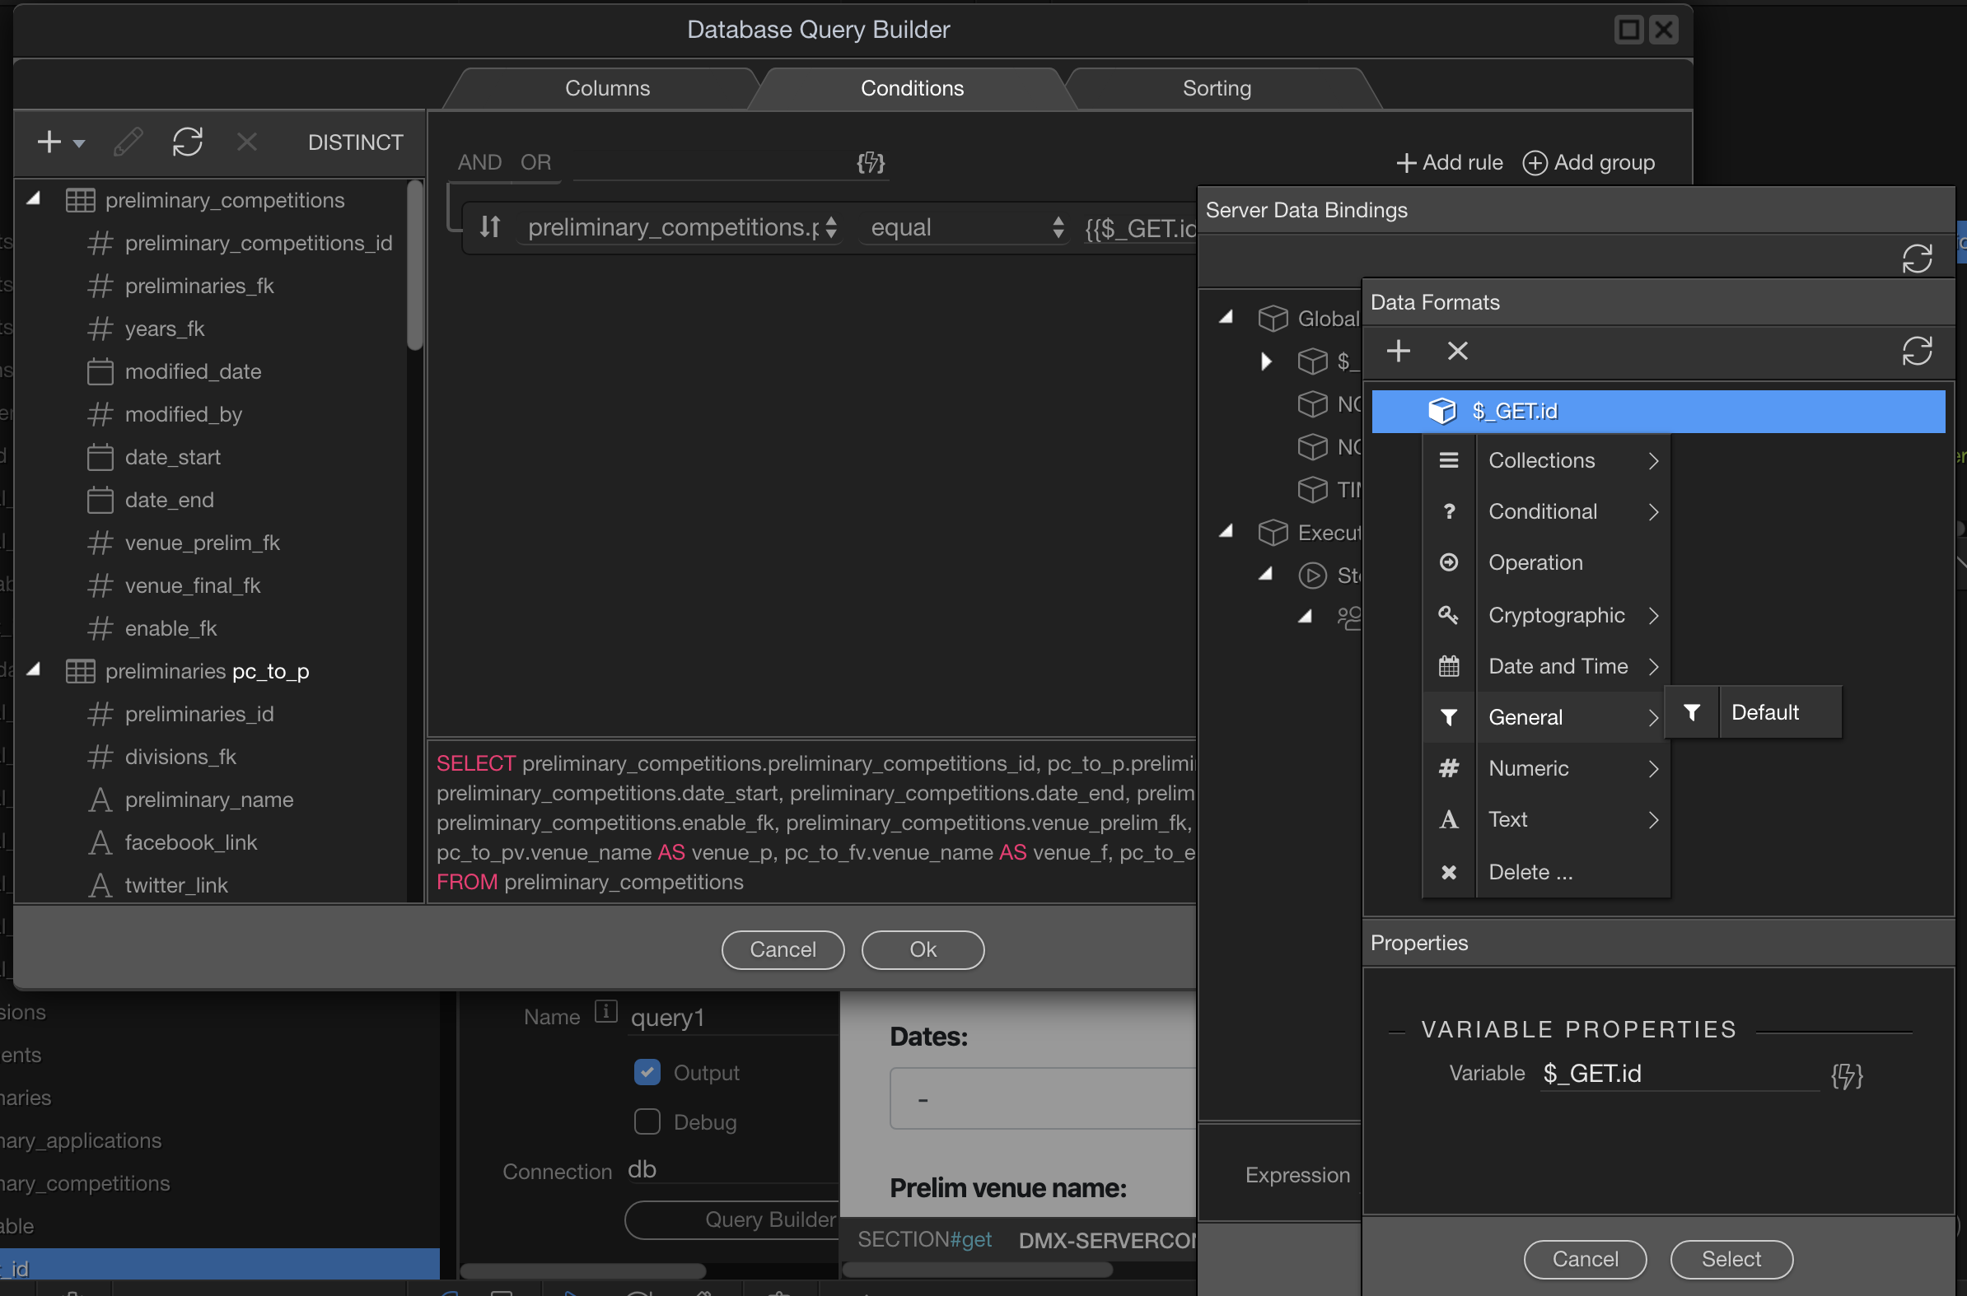Add a data format with plus icon
The width and height of the screenshot is (1967, 1296).
(x=1398, y=352)
